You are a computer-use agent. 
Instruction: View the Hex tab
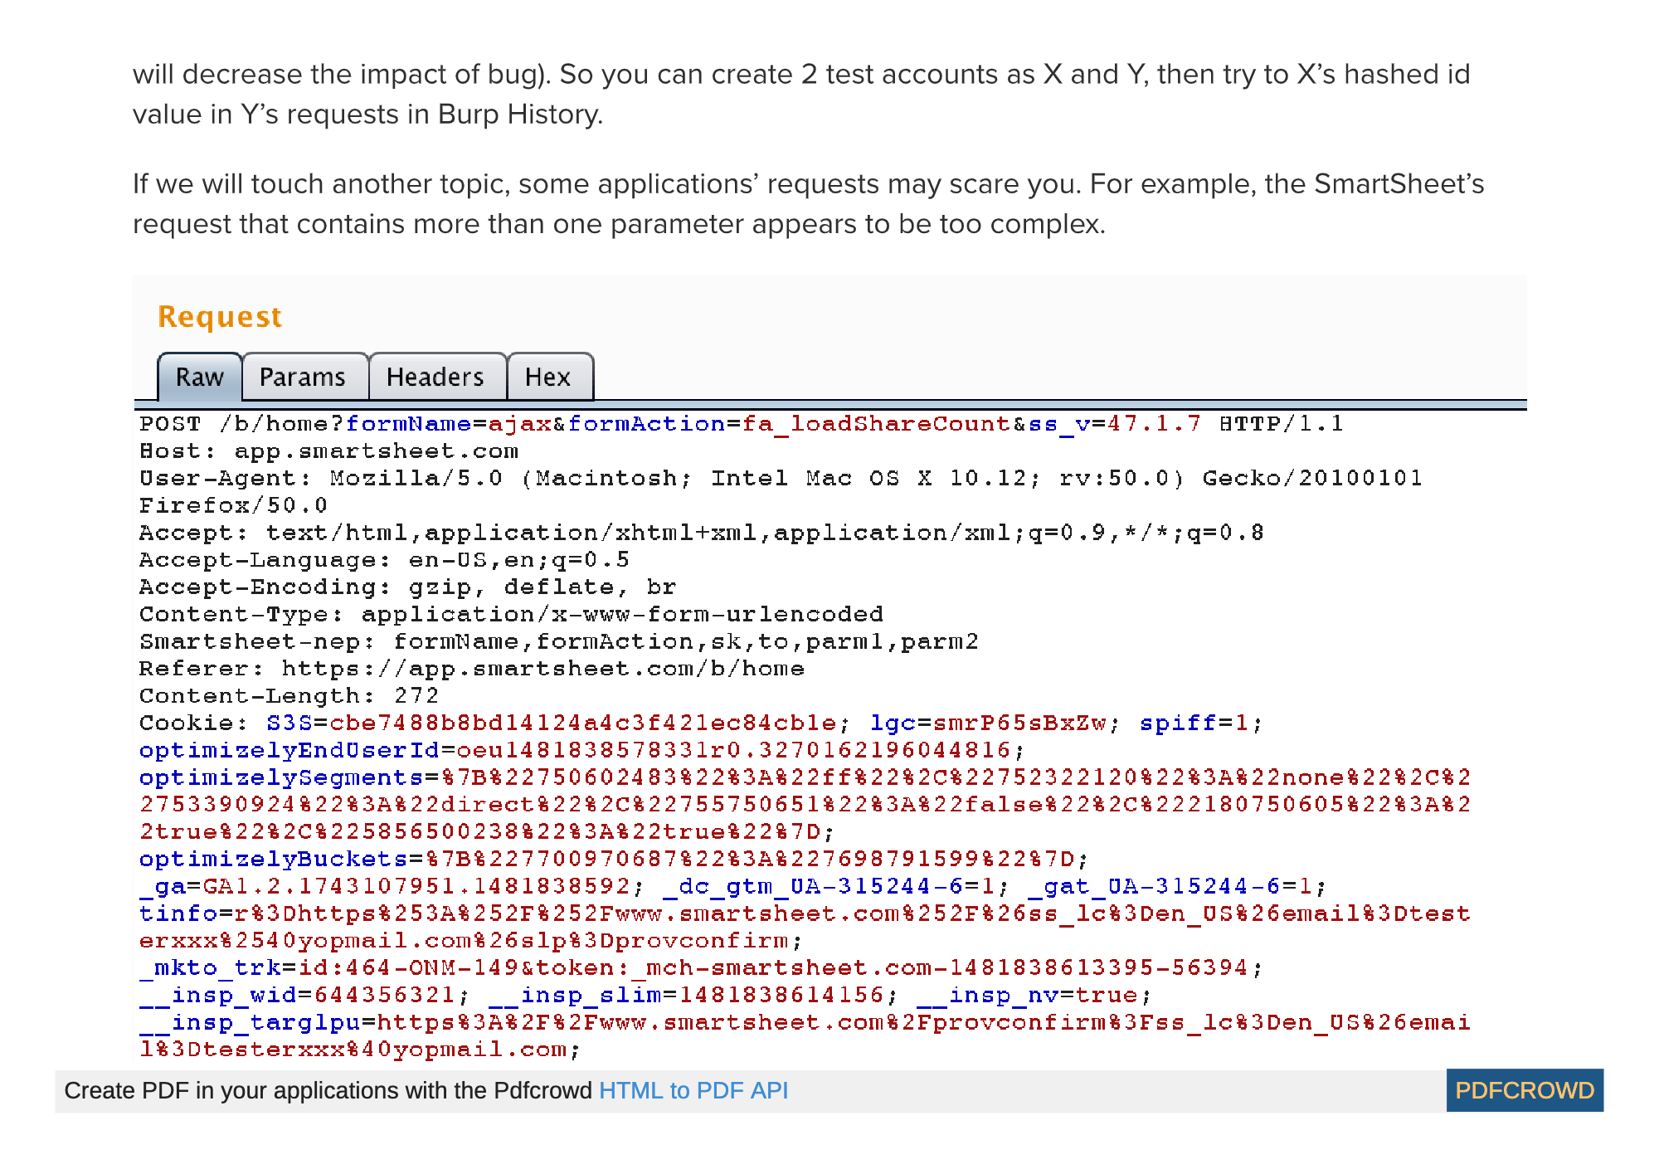click(548, 378)
